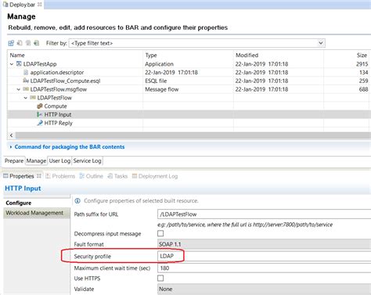The height and width of the screenshot is (295, 371).
Task: Open the Service Log tab
Action: [x=87, y=160]
